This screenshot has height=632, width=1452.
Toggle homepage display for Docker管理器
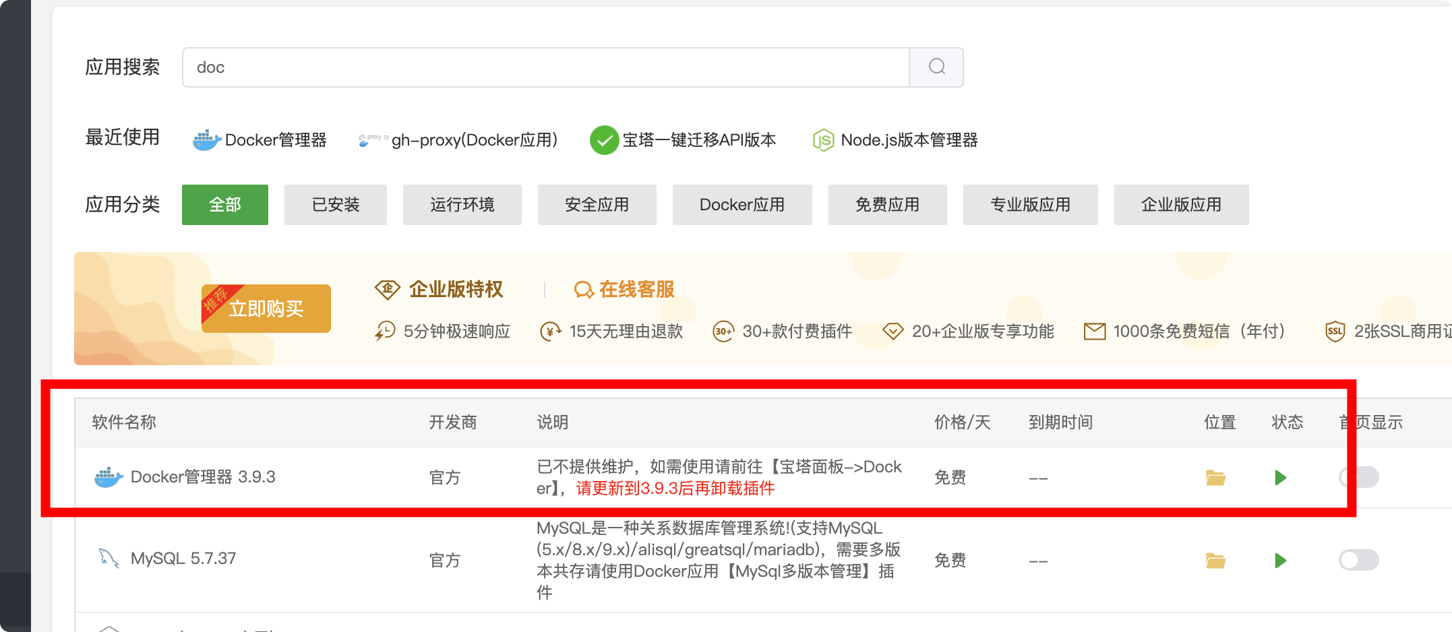[1359, 478]
